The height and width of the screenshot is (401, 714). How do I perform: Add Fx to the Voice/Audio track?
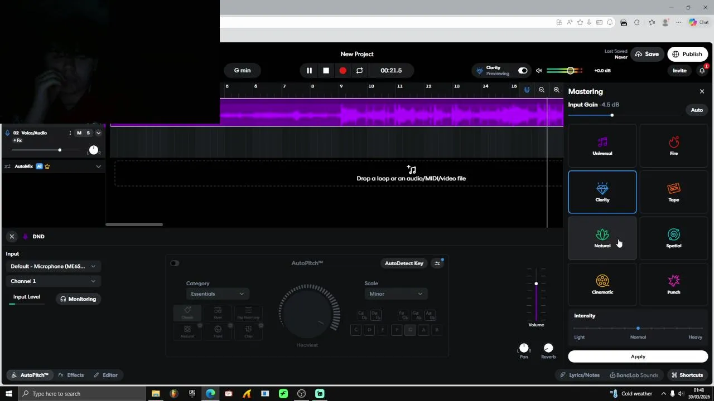click(17, 140)
